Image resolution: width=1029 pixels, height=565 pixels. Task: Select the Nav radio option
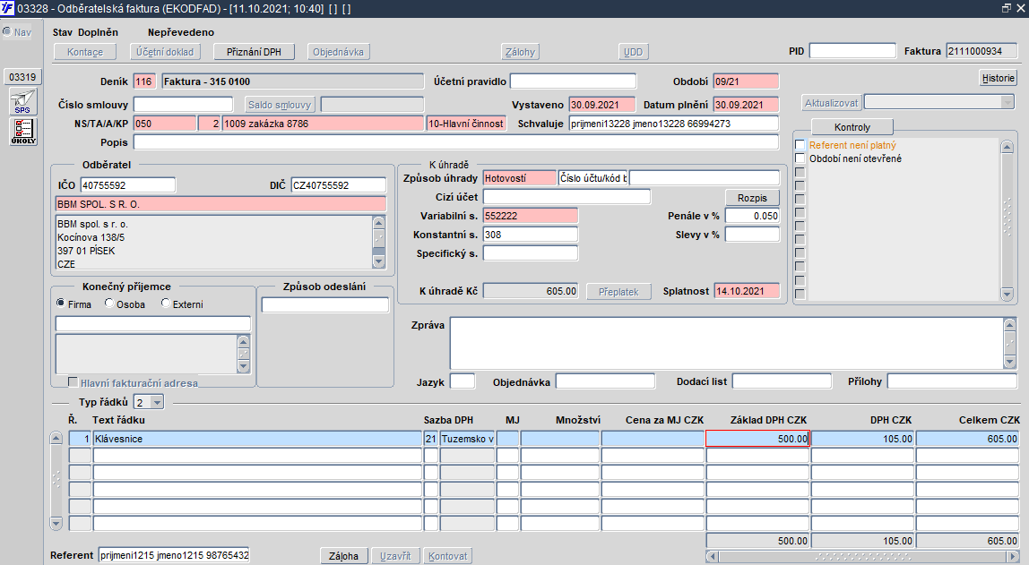tap(7, 31)
